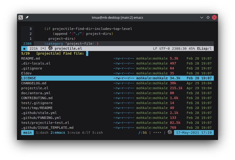Screen dimensions: 235x160
Task: Click the 34.3k size on LICENSE row
Action: pos(175,78)
